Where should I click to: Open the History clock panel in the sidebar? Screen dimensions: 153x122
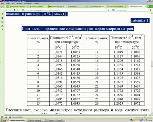[x=2, y=26]
